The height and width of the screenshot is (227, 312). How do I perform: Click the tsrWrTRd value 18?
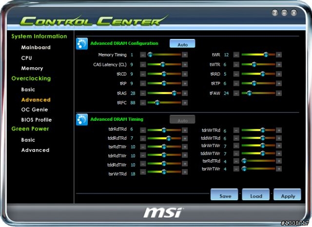(x=133, y=174)
